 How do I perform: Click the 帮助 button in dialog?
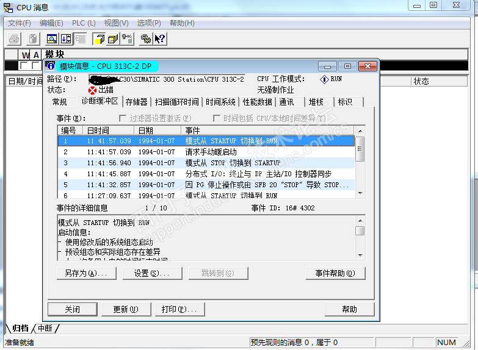tap(349, 310)
